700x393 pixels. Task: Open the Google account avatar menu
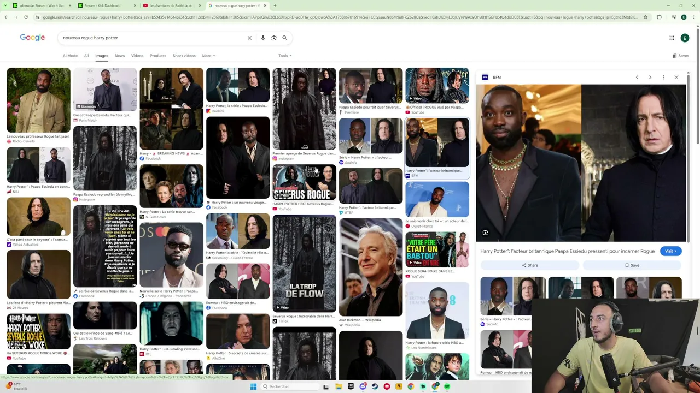(x=685, y=38)
